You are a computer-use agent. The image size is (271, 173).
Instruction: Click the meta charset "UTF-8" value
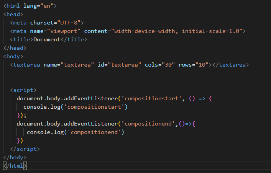pyautogui.click(x=69, y=23)
